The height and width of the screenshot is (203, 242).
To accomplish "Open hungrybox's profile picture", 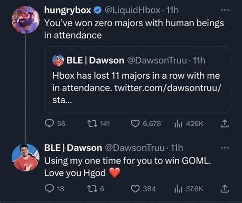I will click(x=26, y=19).
